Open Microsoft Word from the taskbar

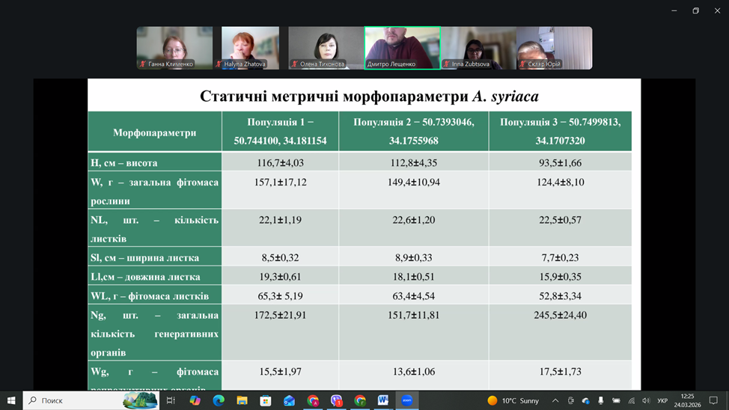coord(383,400)
